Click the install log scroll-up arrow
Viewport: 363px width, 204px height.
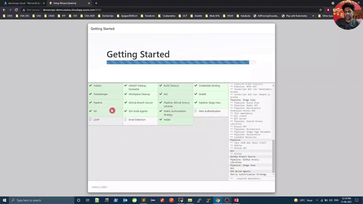pyautogui.click(x=273, y=85)
